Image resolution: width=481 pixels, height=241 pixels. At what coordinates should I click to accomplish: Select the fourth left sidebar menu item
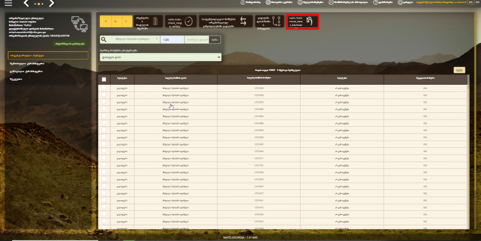pyautogui.click(x=16, y=79)
